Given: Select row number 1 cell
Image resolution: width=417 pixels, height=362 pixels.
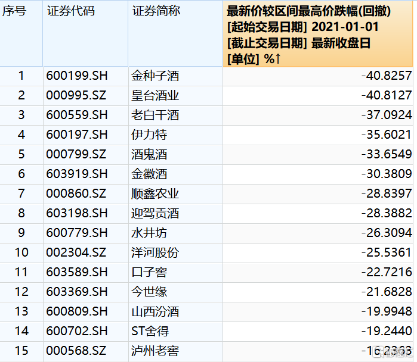Looking at the screenshot, I should click(21, 76).
